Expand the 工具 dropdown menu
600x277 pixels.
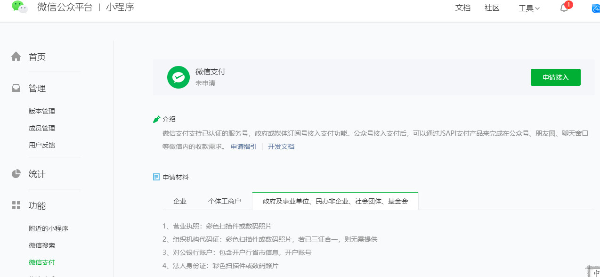tap(529, 8)
